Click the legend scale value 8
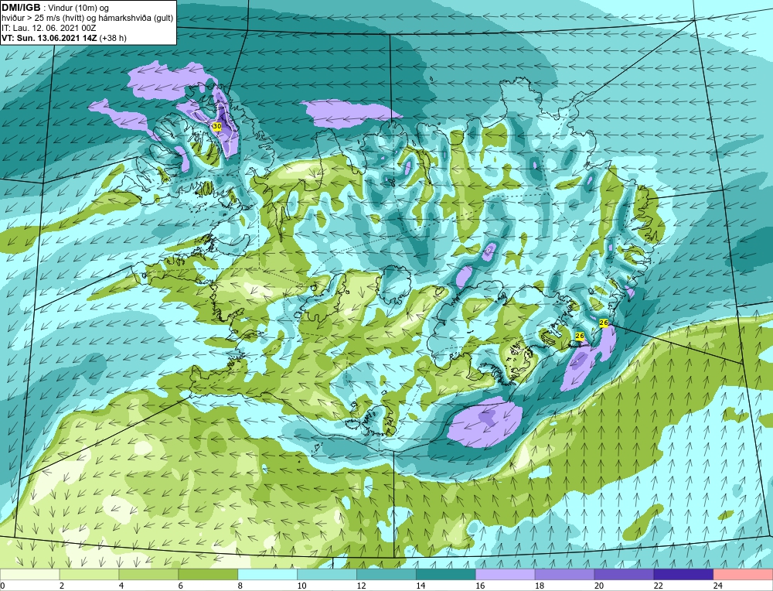Image resolution: width=773 pixels, height=591 pixels. tap(240, 586)
